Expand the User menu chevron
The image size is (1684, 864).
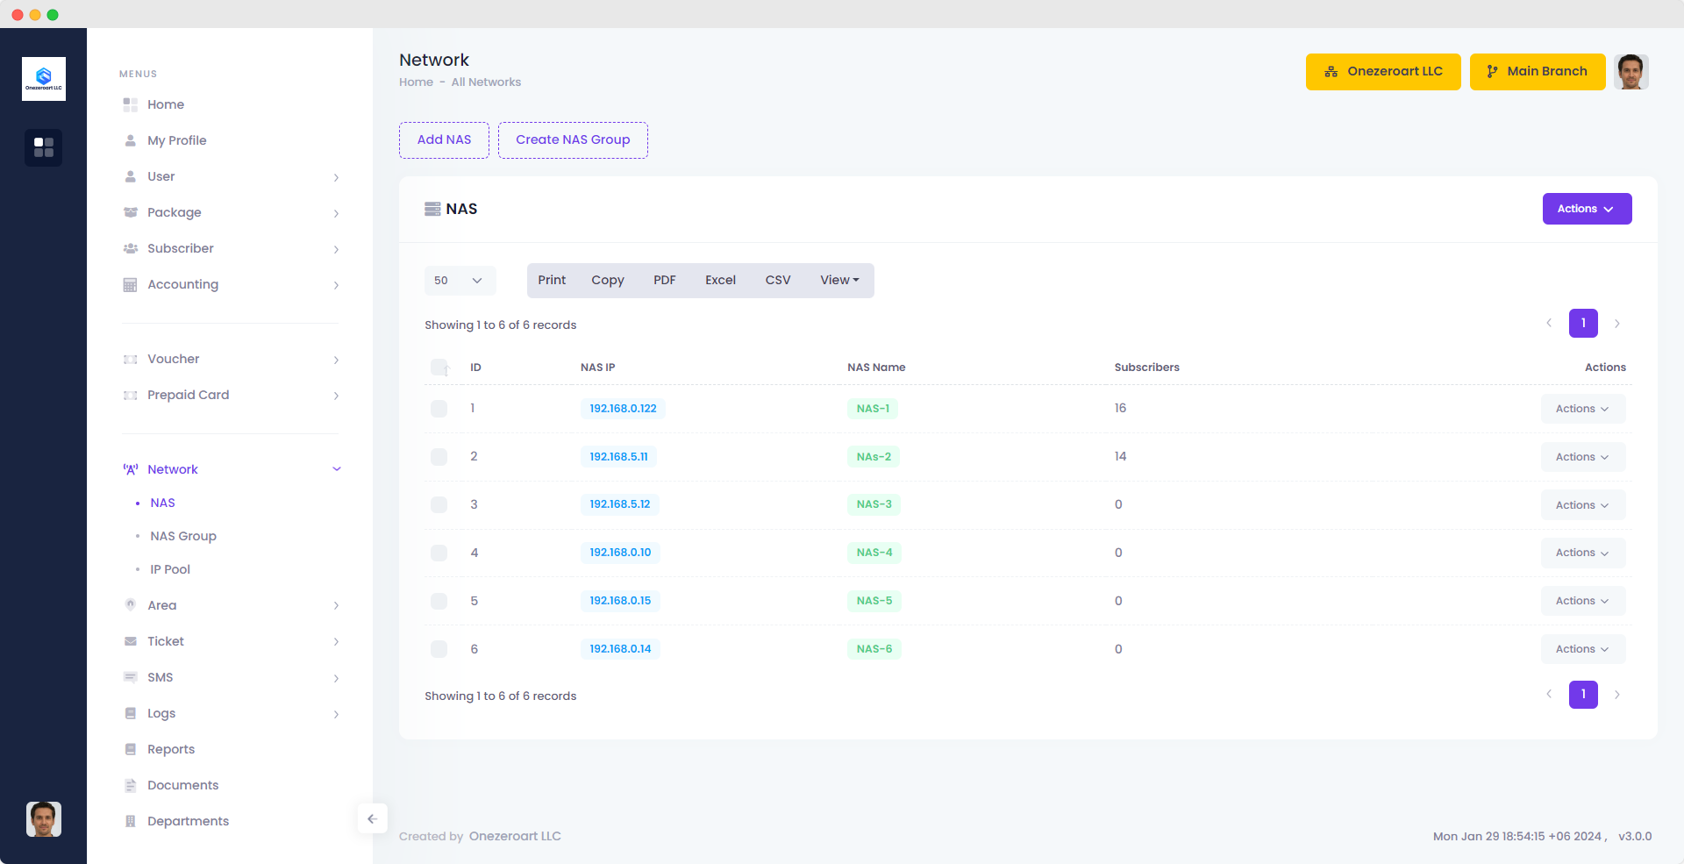tap(336, 177)
